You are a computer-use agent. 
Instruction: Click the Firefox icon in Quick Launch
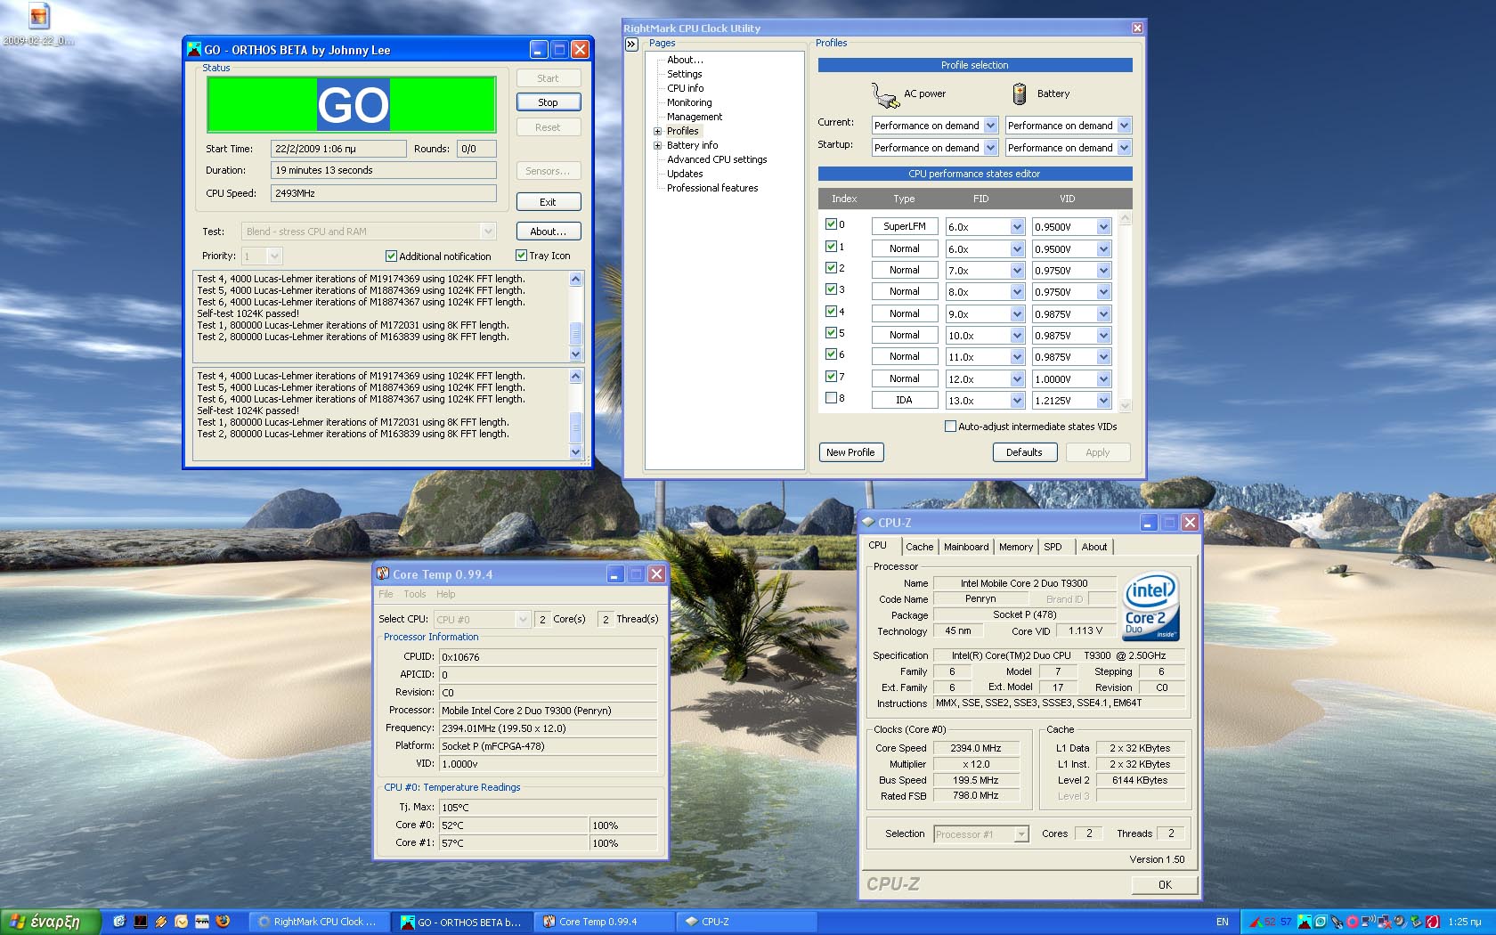(x=223, y=922)
